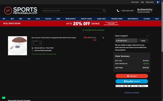
Task: Click the icon beside Last purchased yesterday
Action: (32, 50)
